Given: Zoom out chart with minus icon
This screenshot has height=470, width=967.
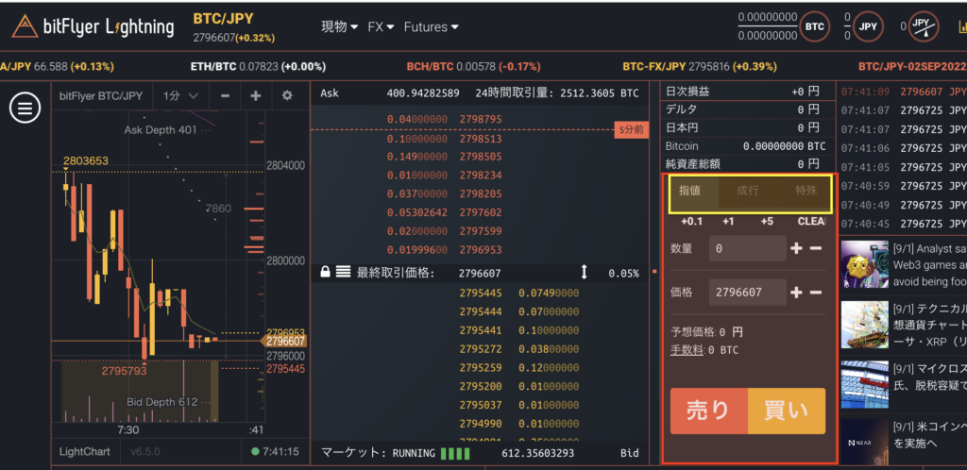Looking at the screenshot, I should pyautogui.click(x=225, y=96).
